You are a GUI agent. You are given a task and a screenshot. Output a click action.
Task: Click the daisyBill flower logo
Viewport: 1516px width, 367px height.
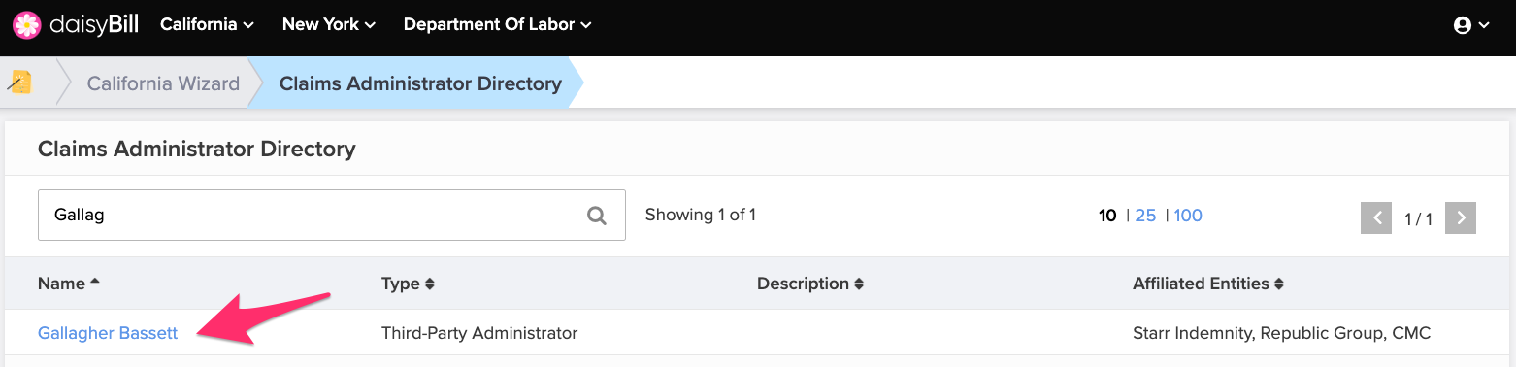coord(27,25)
